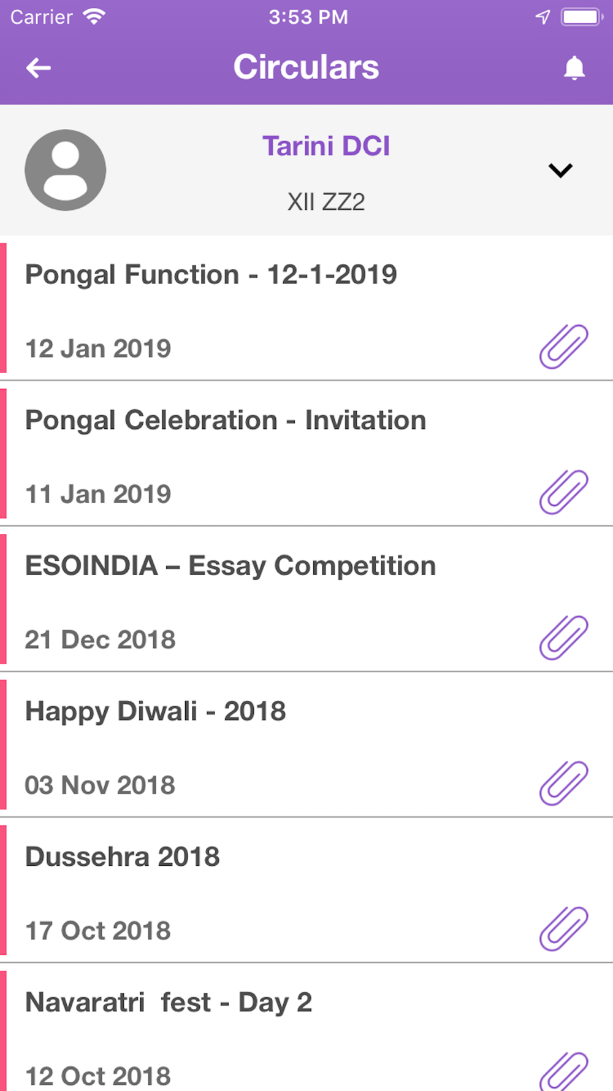Open the Dussehra 2018 circular
Screen dimensions: 613x1091
coord(306,890)
